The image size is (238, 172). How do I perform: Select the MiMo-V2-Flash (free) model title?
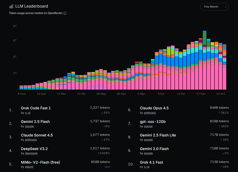coord(40,162)
